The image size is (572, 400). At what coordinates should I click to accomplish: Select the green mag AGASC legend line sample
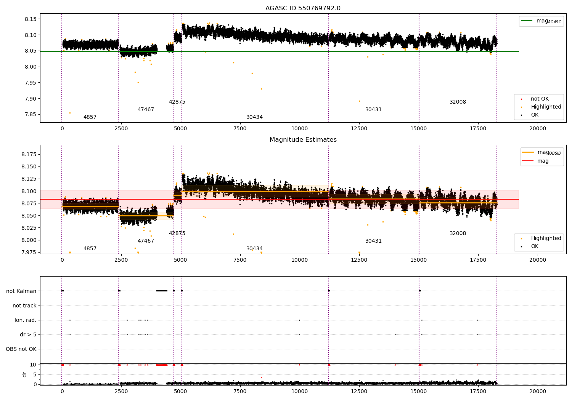(527, 21)
